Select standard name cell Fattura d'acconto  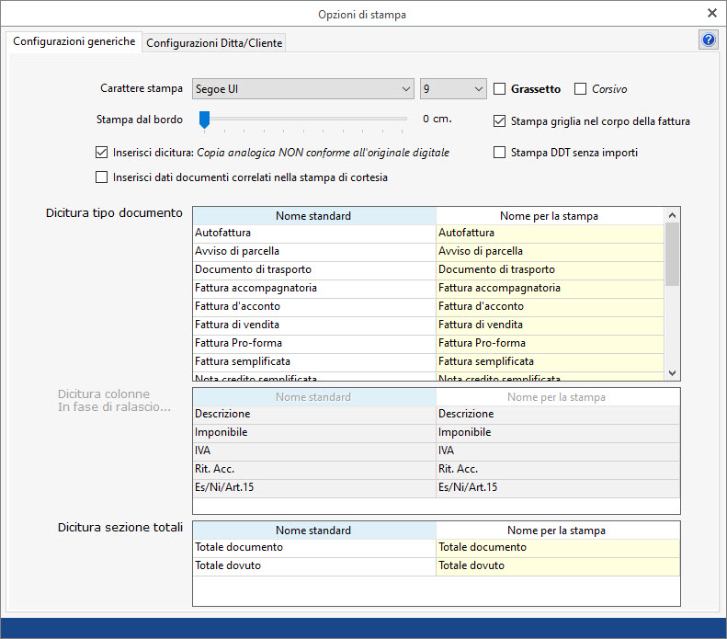(x=314, y=306)
